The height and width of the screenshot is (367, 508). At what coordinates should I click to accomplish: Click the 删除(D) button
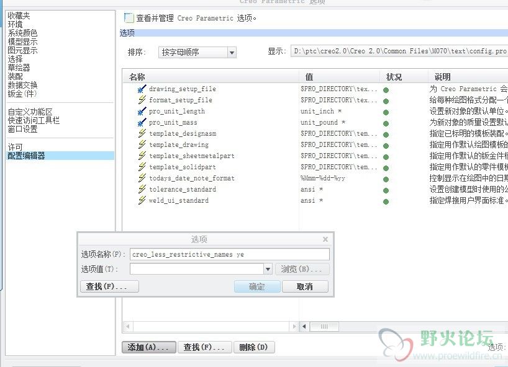click(254, 347)
